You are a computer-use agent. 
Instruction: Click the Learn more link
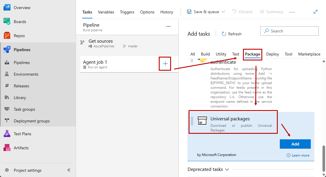301,155
